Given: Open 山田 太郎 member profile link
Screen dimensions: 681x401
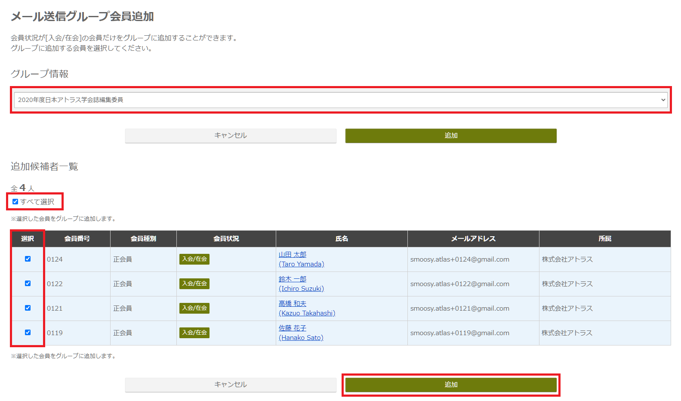Looking at the screenshot, I should click(x=293, y=255).
